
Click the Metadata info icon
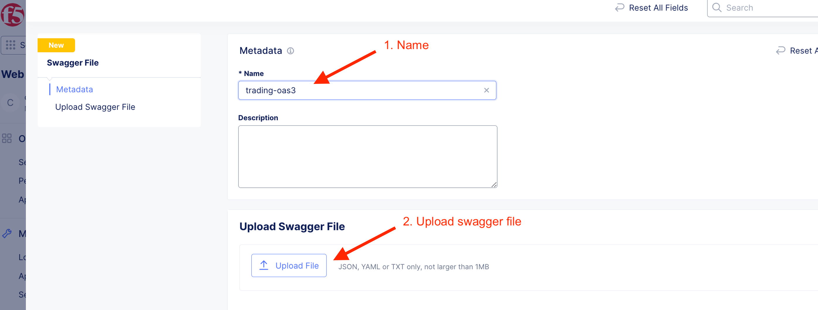pos(290,51)
